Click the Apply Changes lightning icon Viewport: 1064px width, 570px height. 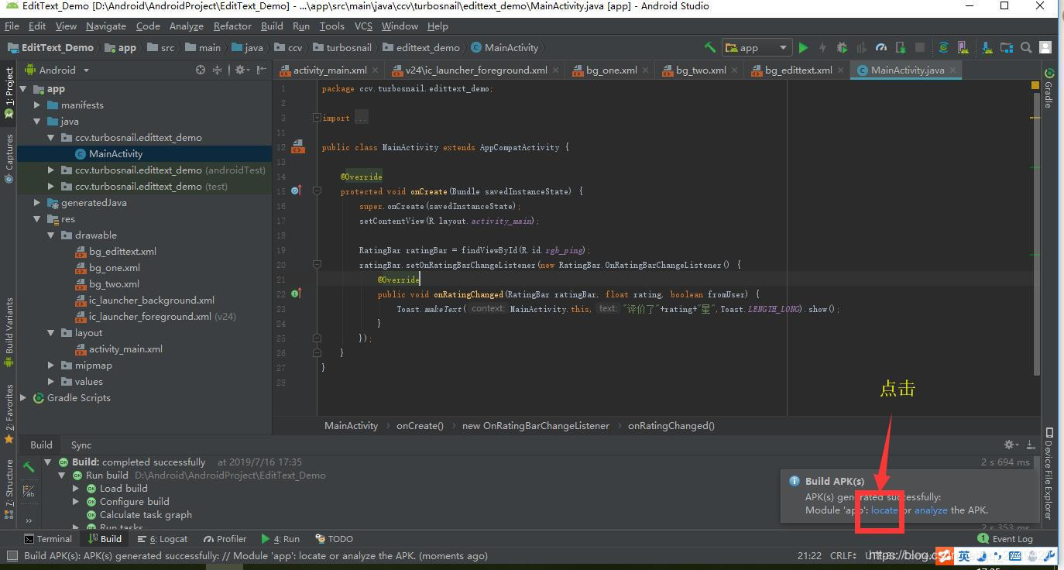[822, 47]
